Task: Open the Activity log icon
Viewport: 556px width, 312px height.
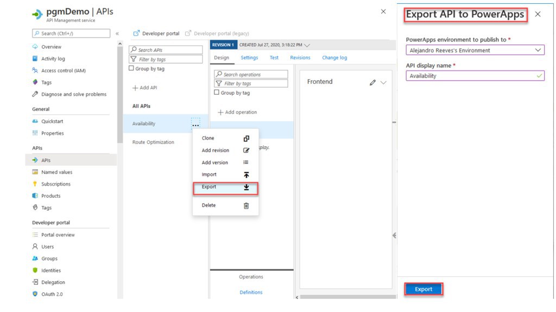Action: pyautogui.click(x=35, y=58)
